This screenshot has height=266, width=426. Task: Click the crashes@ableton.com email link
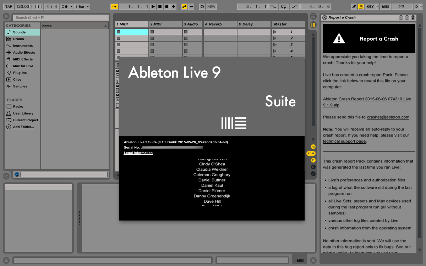388,117
